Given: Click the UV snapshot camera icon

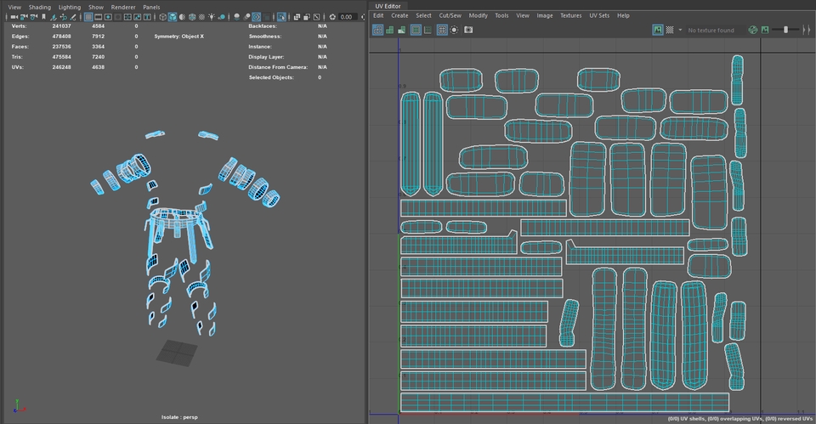Looking at the screenshot, I should (x=467, y=30).
